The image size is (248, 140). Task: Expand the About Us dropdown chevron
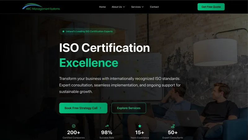124,7
